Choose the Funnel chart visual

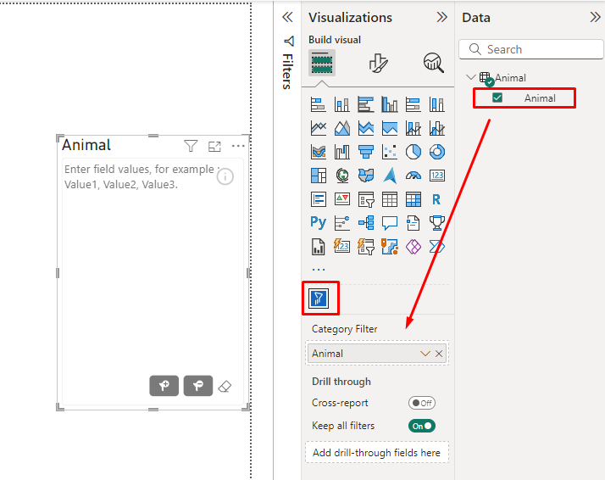pyautogui.click(x=366, y=152)
